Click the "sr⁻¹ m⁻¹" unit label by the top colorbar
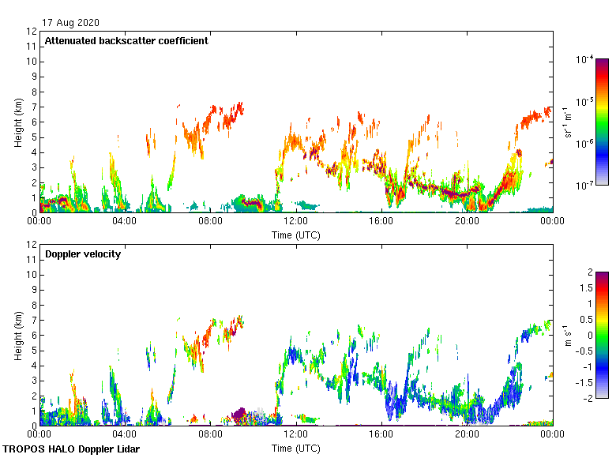This screenshot has height=458, width=616. coord(569,122)
